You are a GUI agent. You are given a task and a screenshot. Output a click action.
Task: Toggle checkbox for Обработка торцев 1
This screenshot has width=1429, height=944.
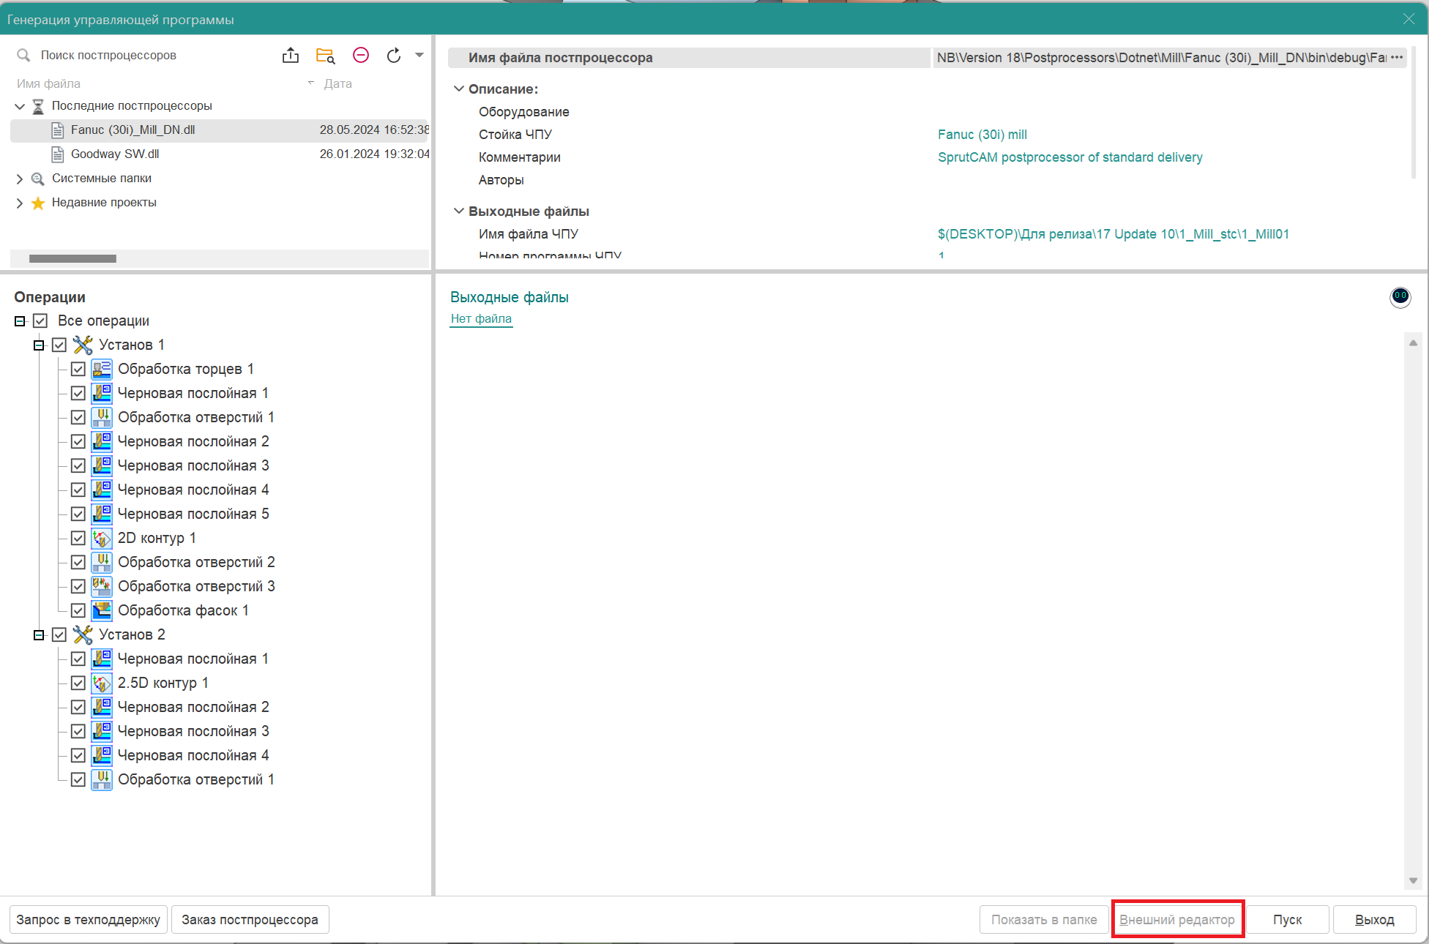(x=78, y=369)
